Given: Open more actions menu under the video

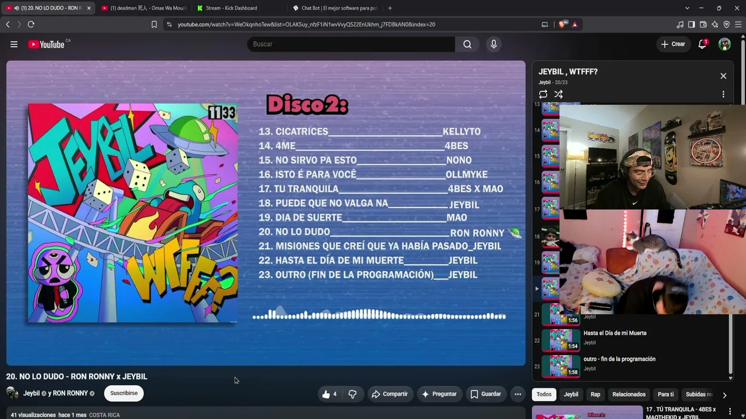Looking at the screenshot, I should tap(518, 394).
